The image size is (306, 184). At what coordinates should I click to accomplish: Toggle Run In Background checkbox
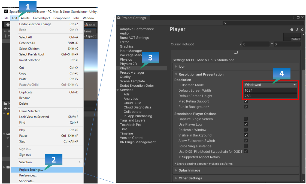[x=246, y=107]
